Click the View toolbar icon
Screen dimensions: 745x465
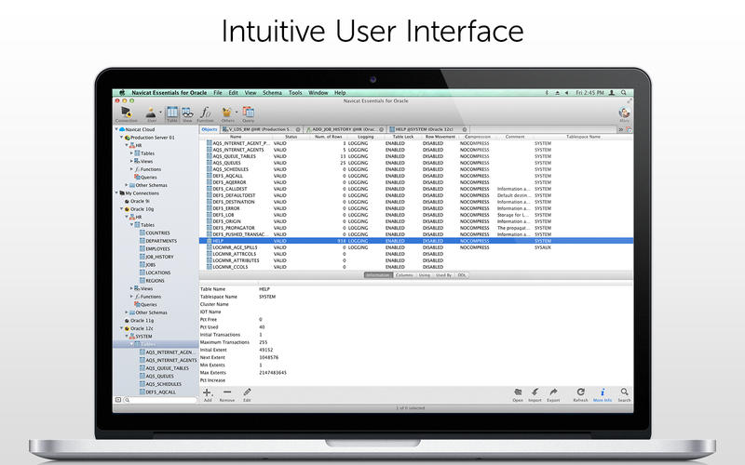187,113
